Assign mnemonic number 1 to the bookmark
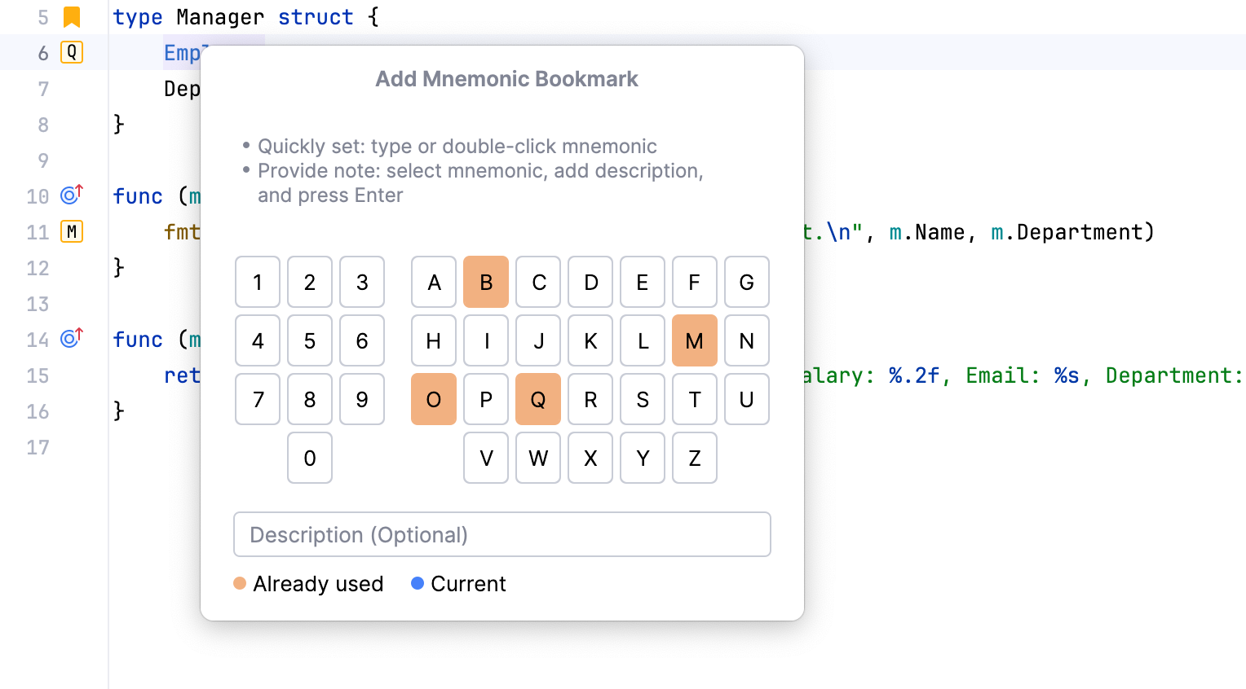Viewport: 1246px width, 689px height. pos(257,282)
